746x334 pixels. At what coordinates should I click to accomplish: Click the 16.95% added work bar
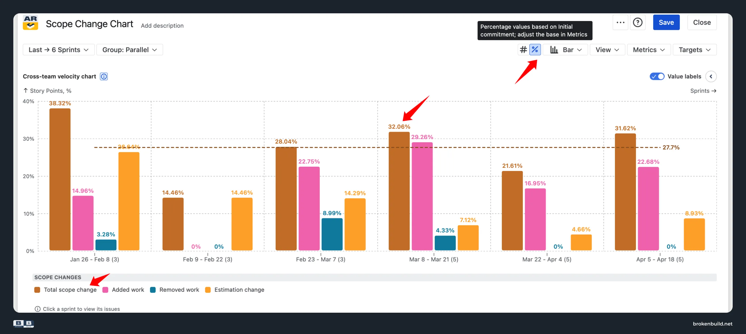point(535,219)
